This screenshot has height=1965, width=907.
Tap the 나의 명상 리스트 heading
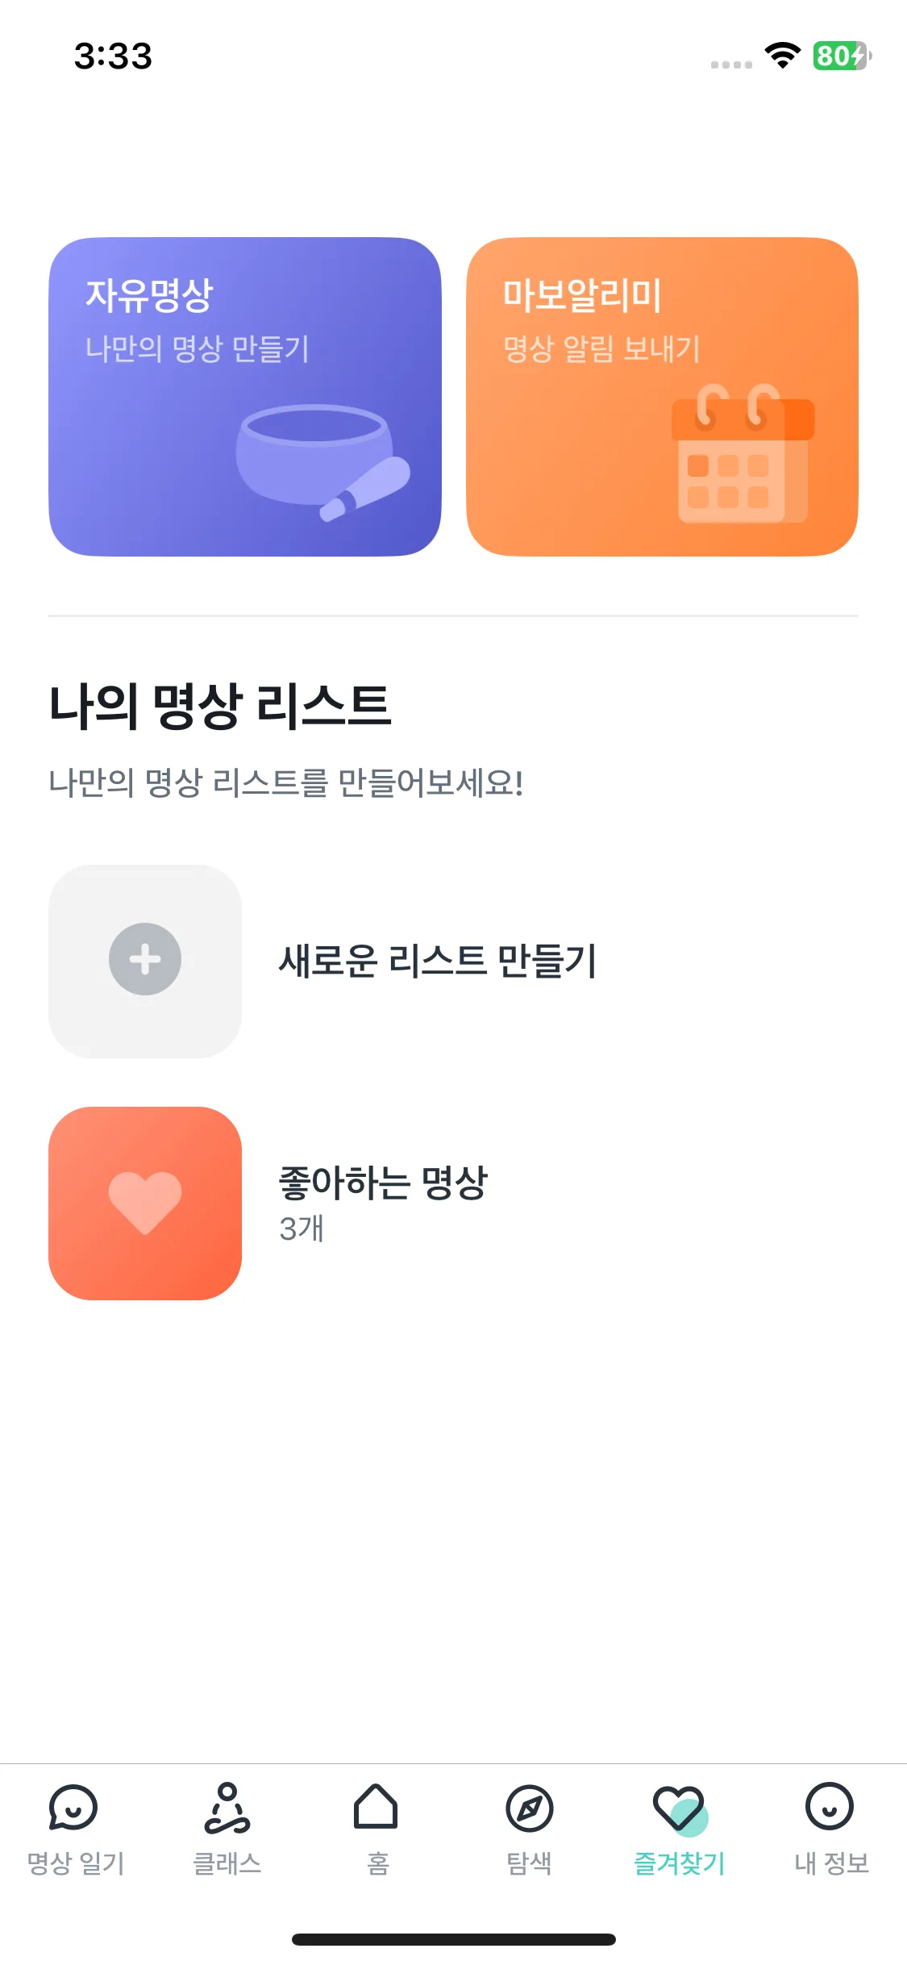[x=220, y=706]
